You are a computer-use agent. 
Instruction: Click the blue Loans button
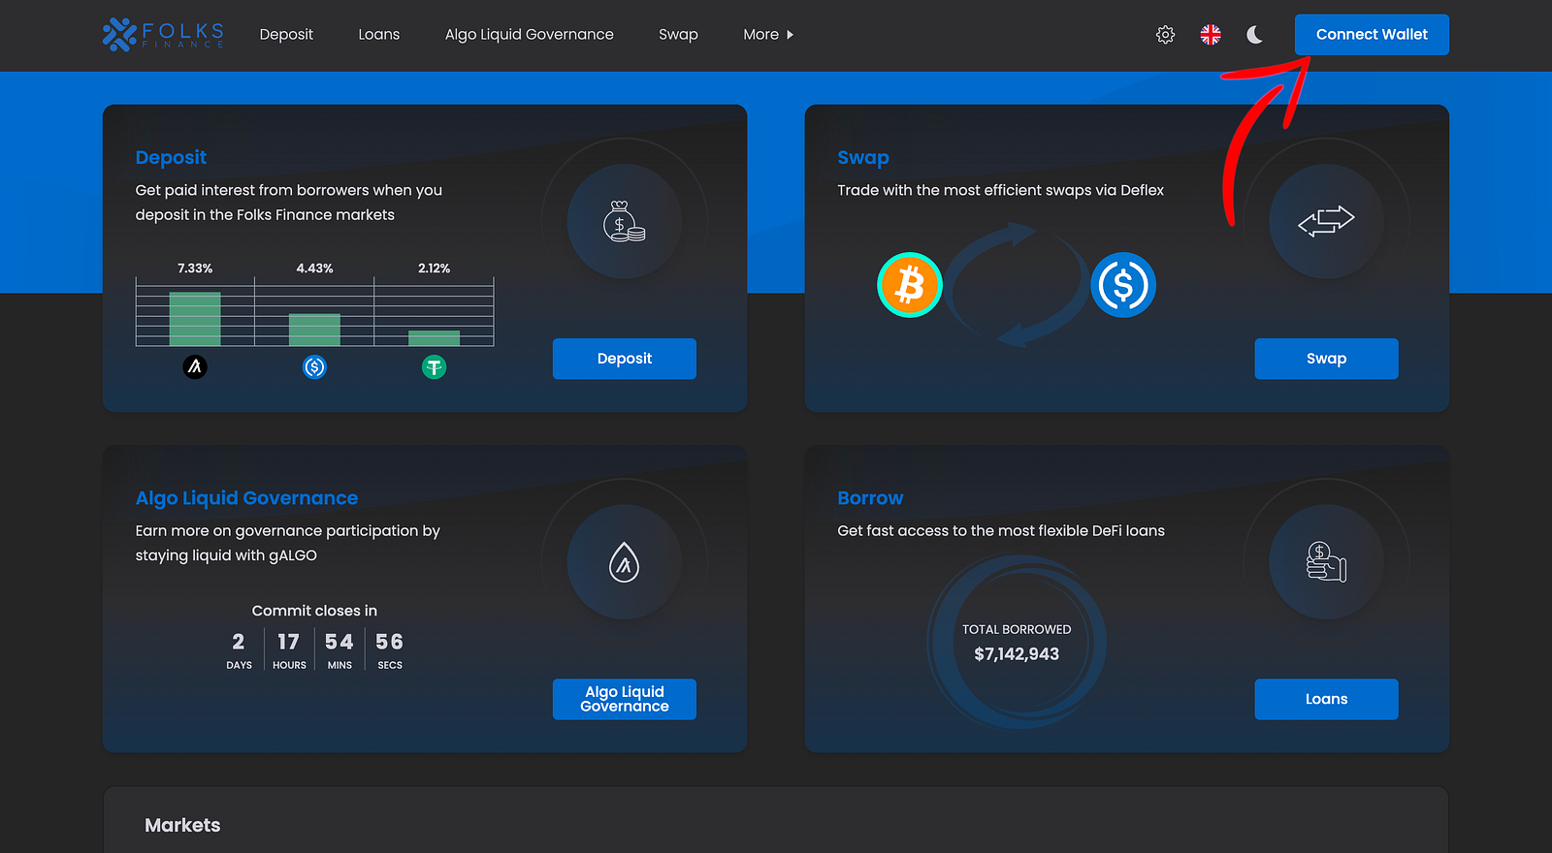[1325, 699]
